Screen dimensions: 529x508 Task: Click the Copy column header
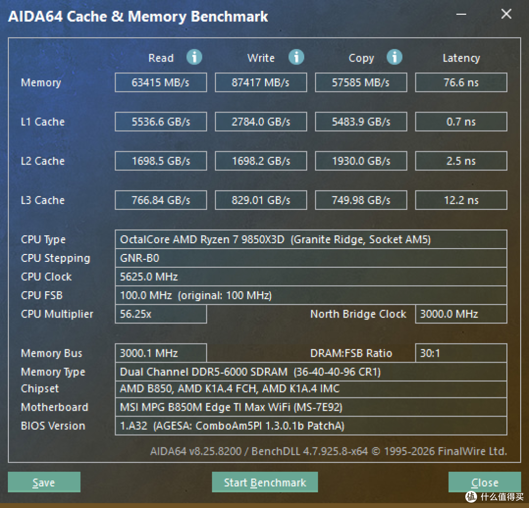tap(361, 58)
